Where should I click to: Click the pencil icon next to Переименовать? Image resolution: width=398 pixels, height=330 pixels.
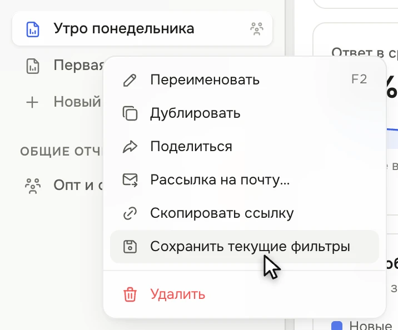[130, 80]
